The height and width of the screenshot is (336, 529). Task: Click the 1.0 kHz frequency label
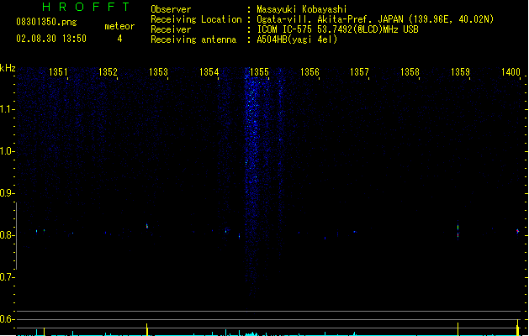[7, 151]
